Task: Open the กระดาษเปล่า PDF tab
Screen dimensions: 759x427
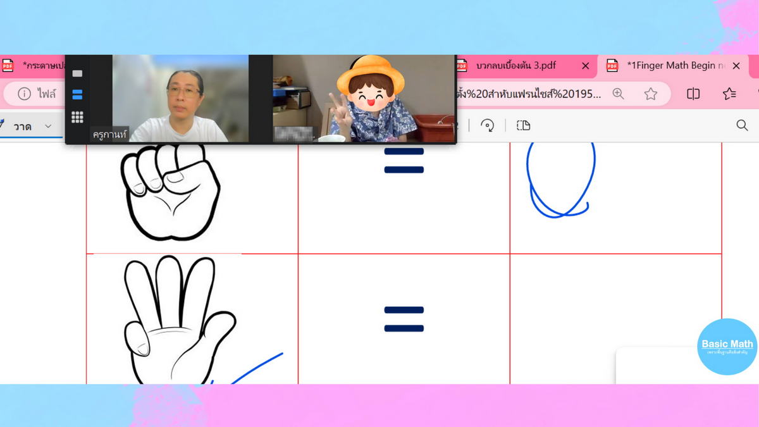Action: (x=38, y=66)
